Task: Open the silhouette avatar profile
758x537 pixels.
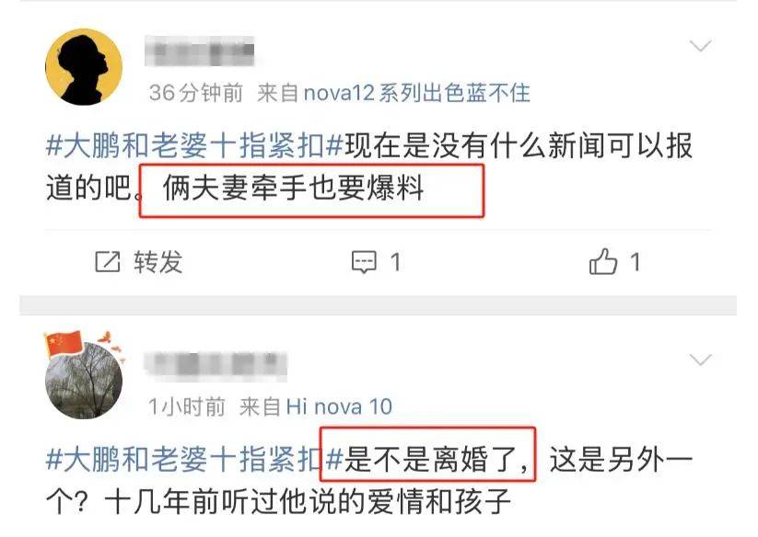Action: 84,66
